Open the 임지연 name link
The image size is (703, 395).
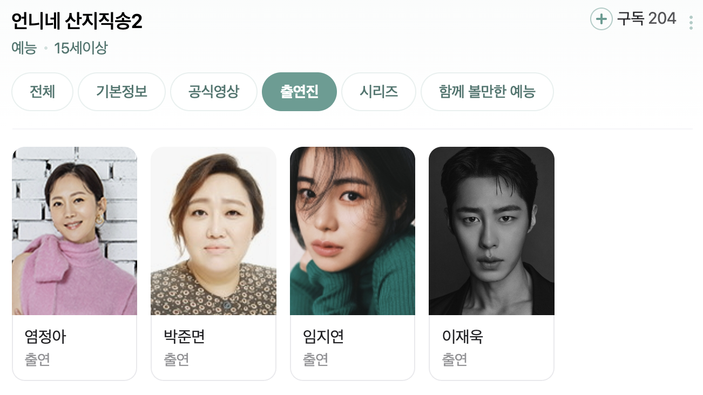(323, 337)
